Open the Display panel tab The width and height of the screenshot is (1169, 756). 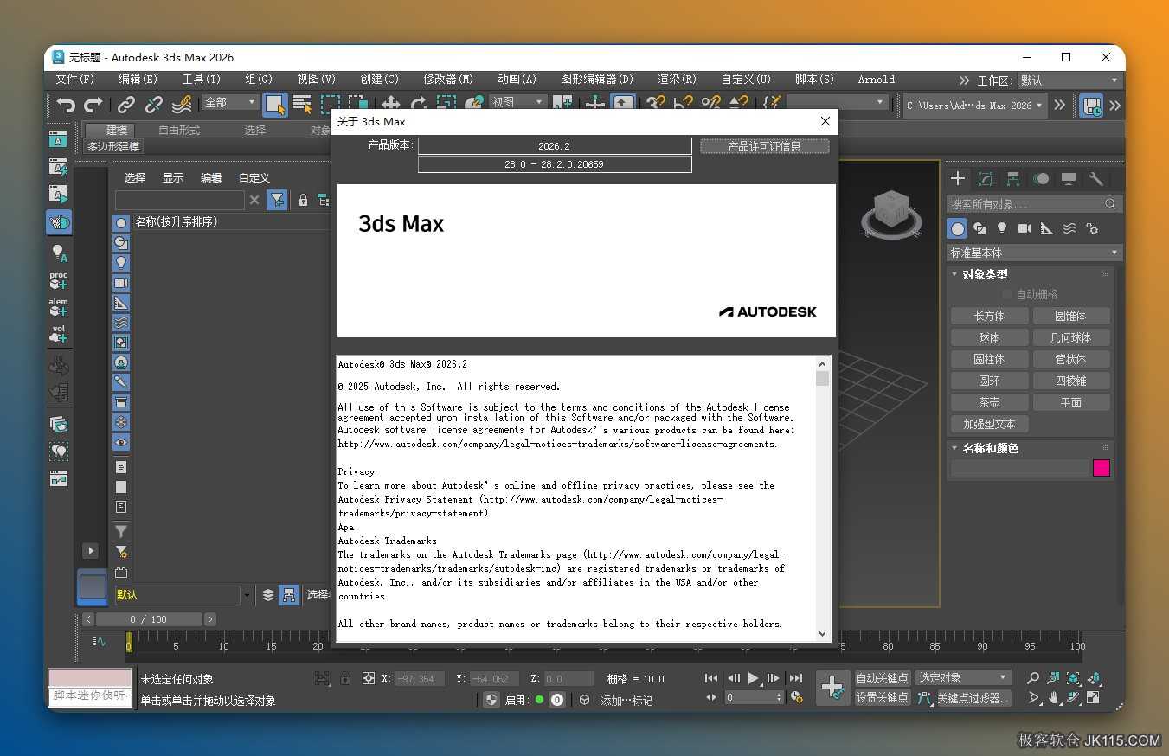pos(1069,179)
